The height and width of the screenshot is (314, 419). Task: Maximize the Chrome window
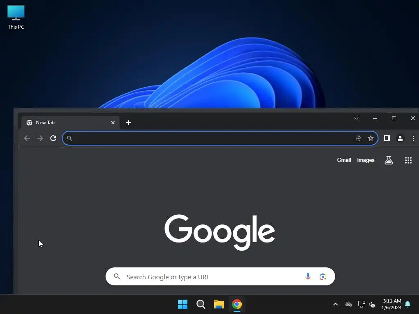[394, 118]
